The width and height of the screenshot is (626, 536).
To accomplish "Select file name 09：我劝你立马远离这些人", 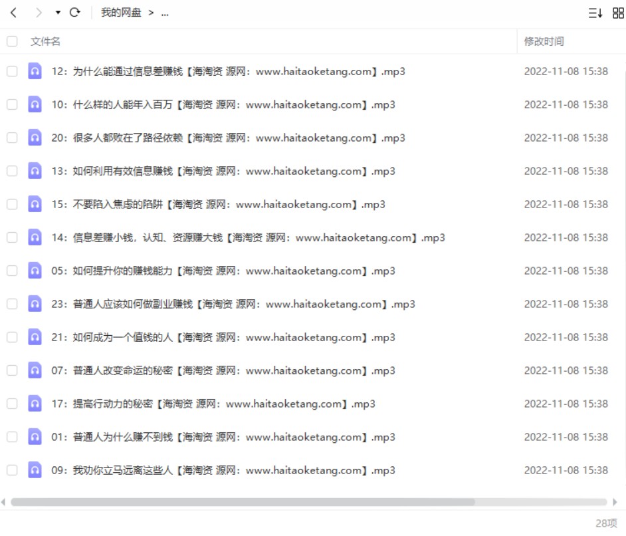I will click(x=223, y=470).
